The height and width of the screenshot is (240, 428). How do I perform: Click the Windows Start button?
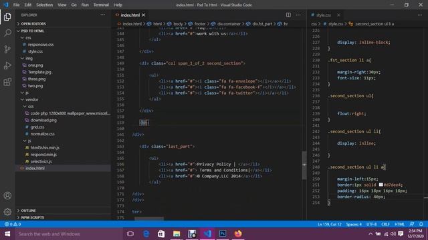(7, 234)
